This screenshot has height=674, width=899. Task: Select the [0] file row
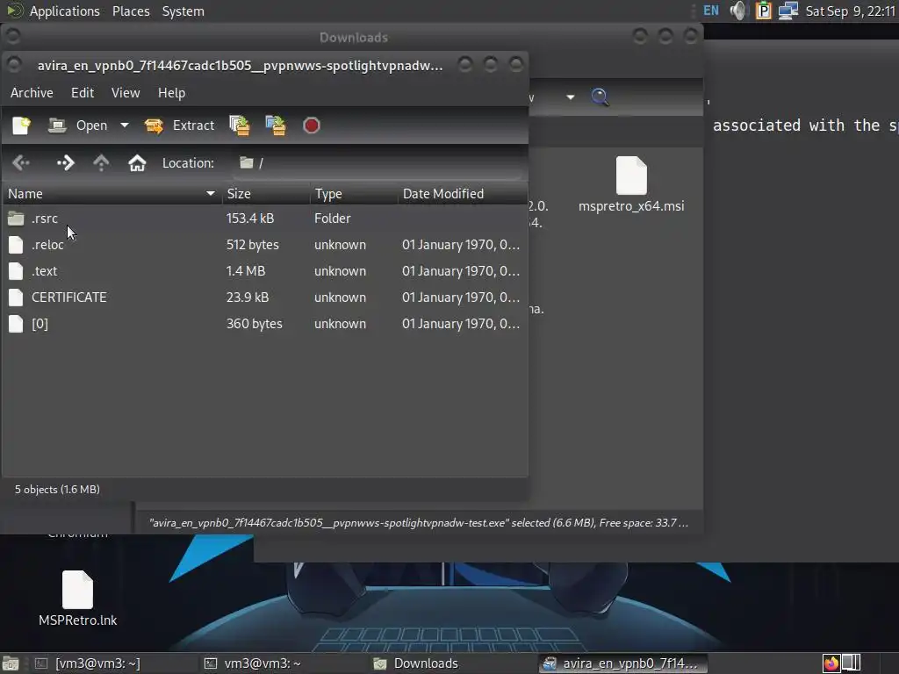coord(265,324)
